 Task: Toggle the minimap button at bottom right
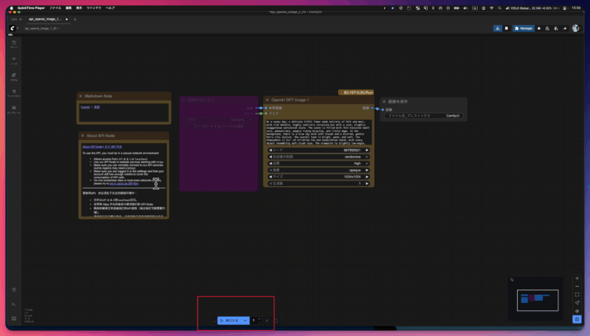(577, 320)
